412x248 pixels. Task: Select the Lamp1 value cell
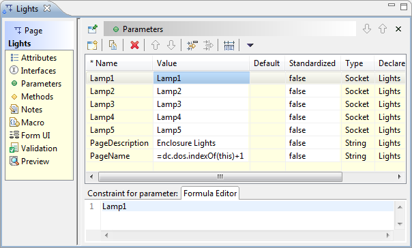(x=201, y=78)
